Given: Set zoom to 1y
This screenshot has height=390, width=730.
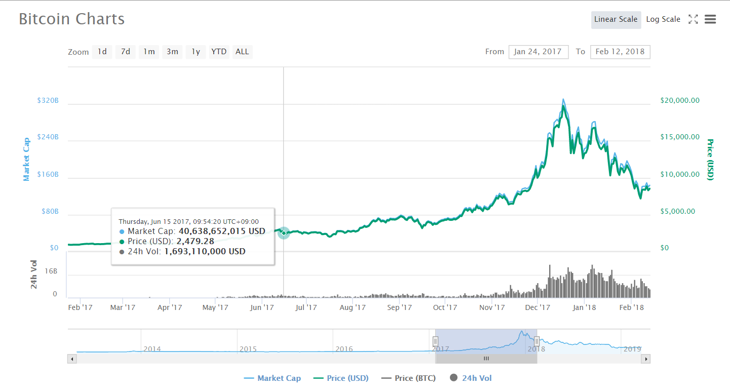Looking at the screenshot, I should coord(196,52).
